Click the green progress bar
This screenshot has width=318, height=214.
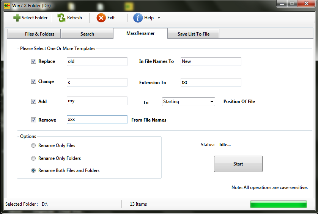click(279, 204)
